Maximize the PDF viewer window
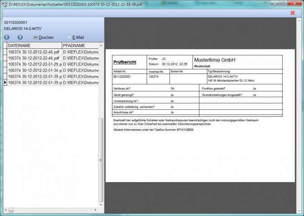Screen dimensions: 304x216 pos(283,3)
